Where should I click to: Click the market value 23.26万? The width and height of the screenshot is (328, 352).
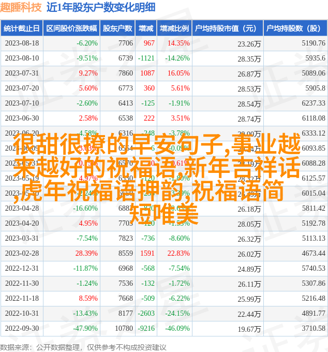click(249, 44)
